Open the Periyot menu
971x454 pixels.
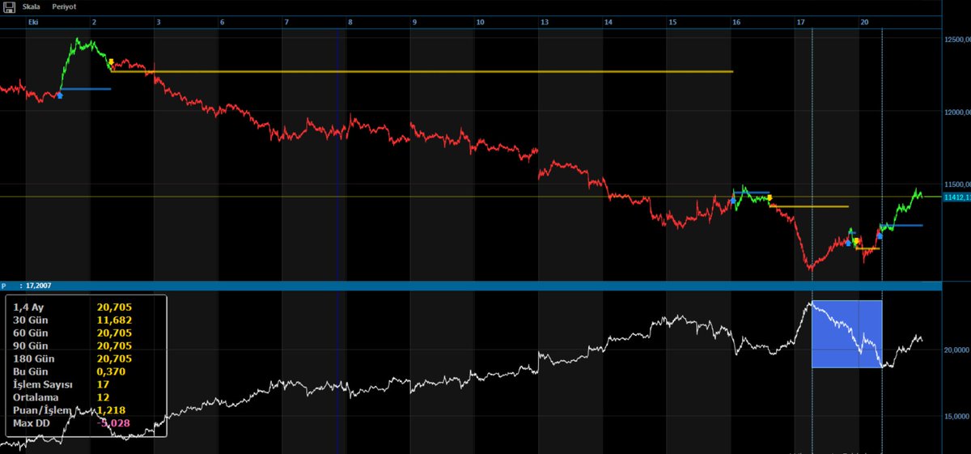point(66,6)
